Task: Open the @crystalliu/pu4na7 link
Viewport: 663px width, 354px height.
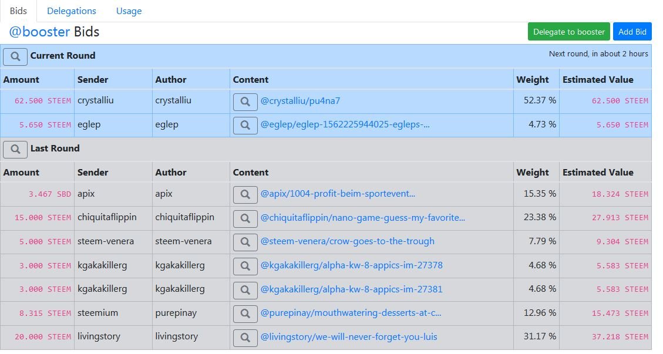Action: point(300,101)
